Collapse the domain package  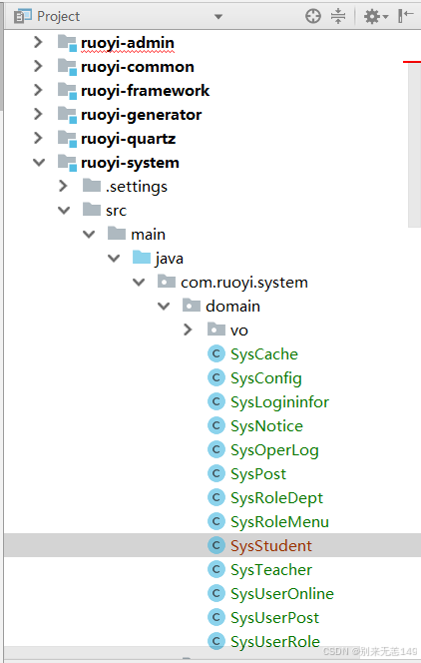click(164, 307)
